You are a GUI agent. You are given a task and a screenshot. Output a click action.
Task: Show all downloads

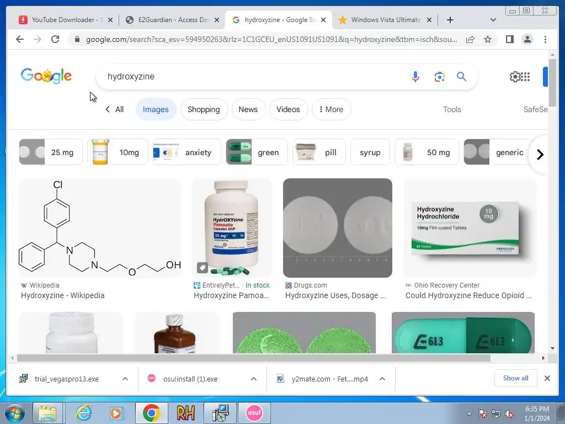(516, 378)
